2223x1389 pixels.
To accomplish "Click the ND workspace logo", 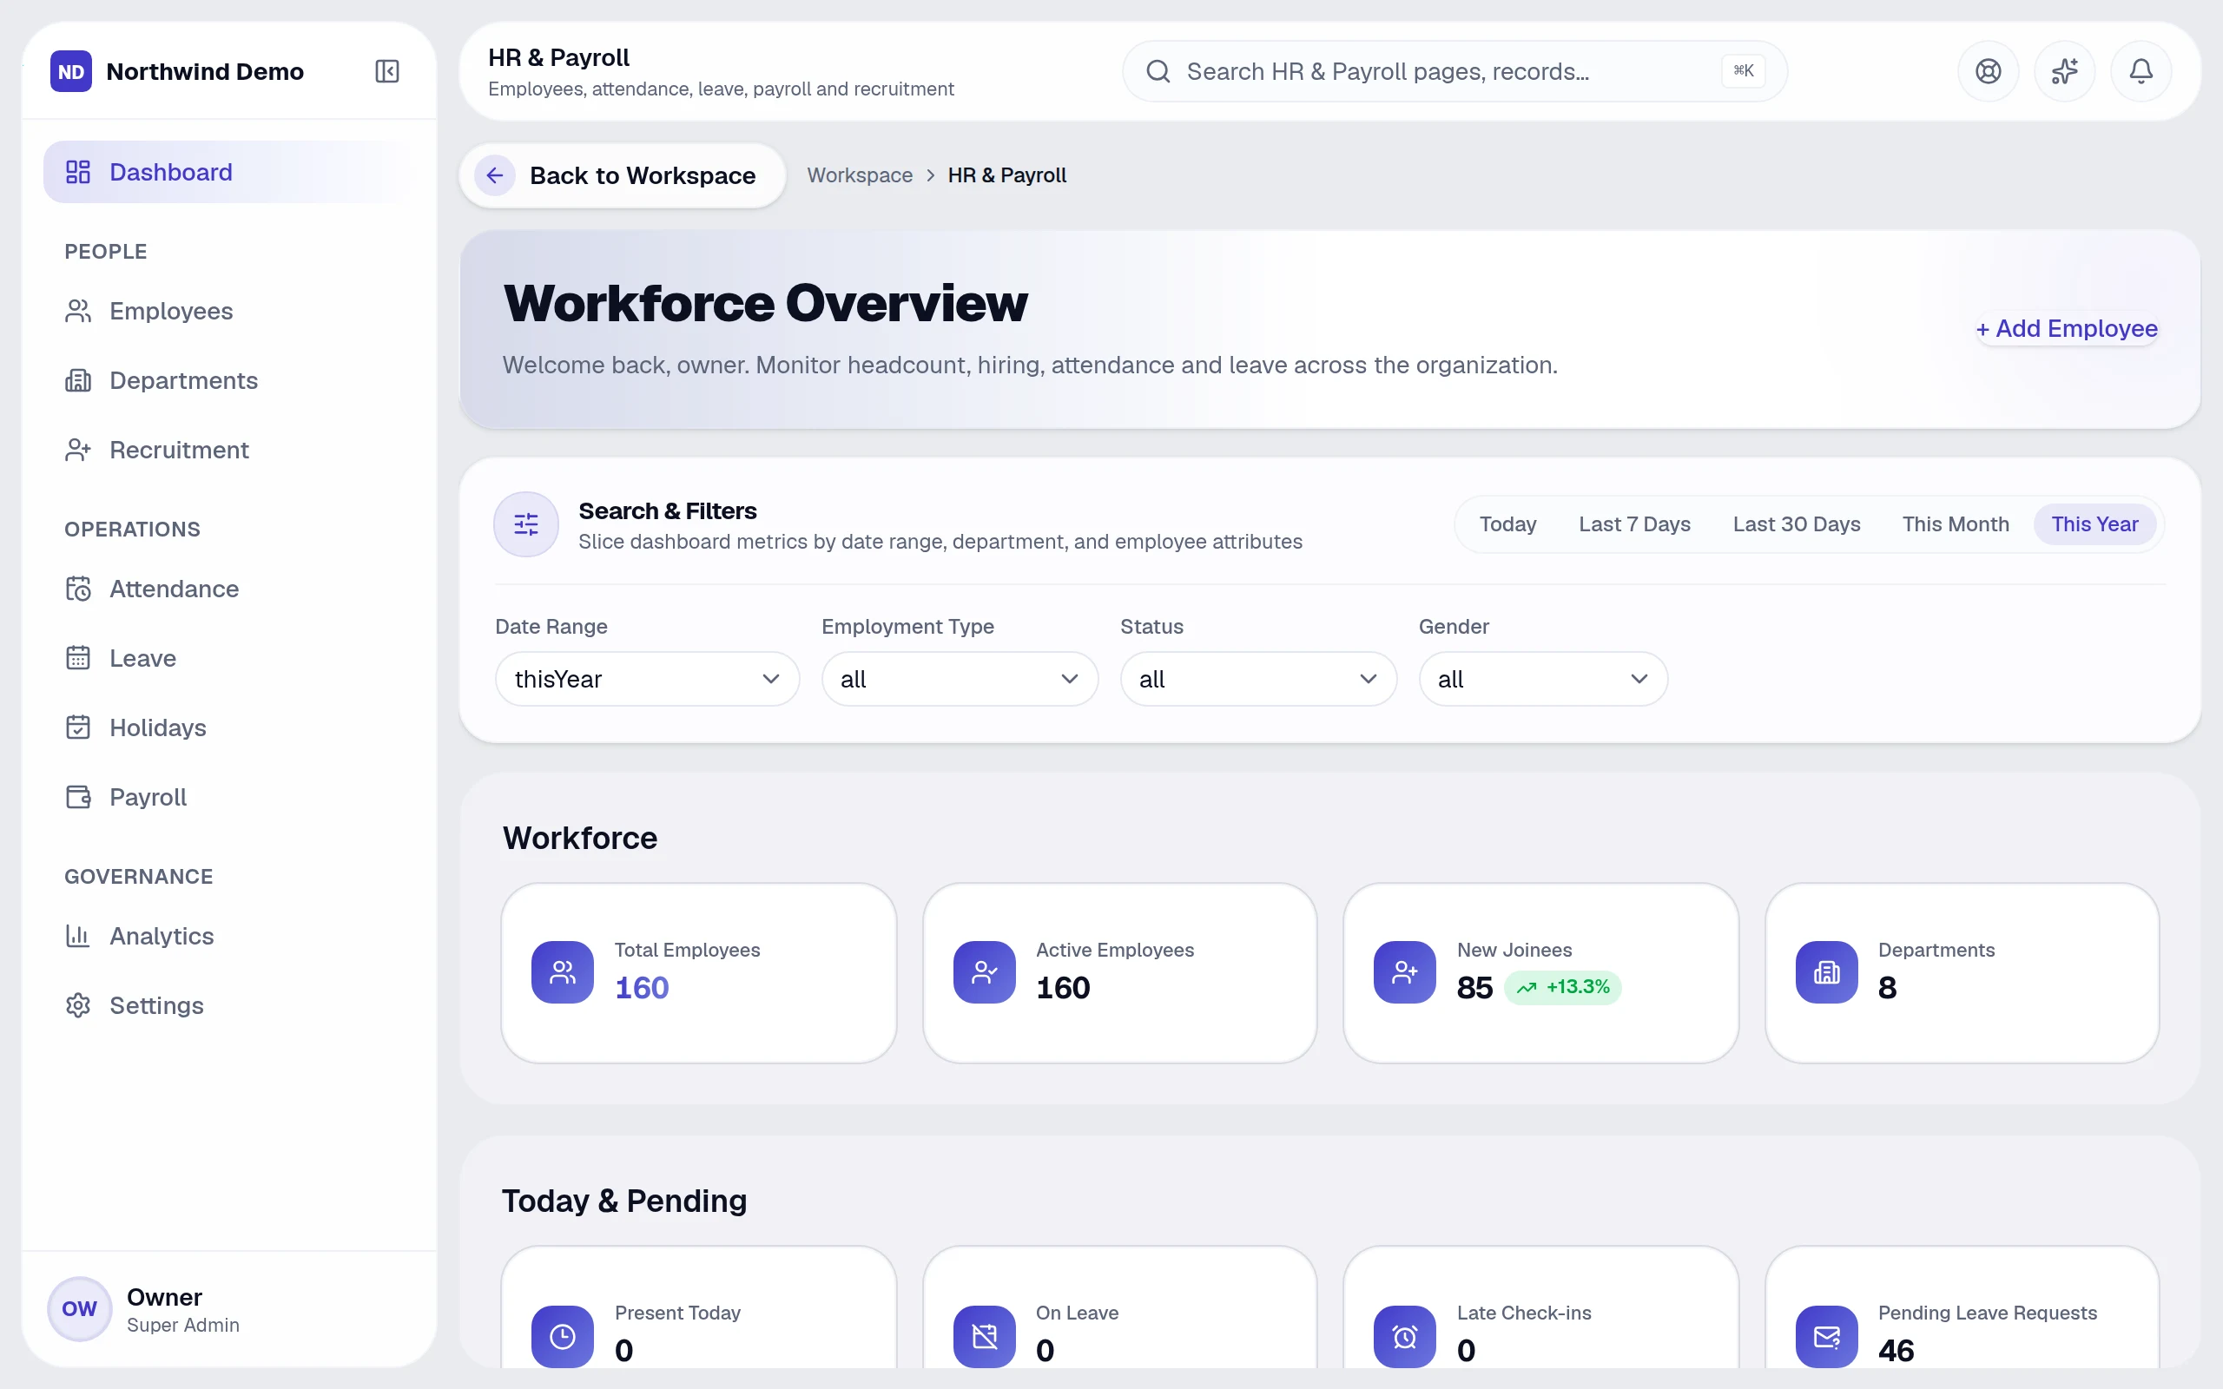I will [x=70, y=70].
